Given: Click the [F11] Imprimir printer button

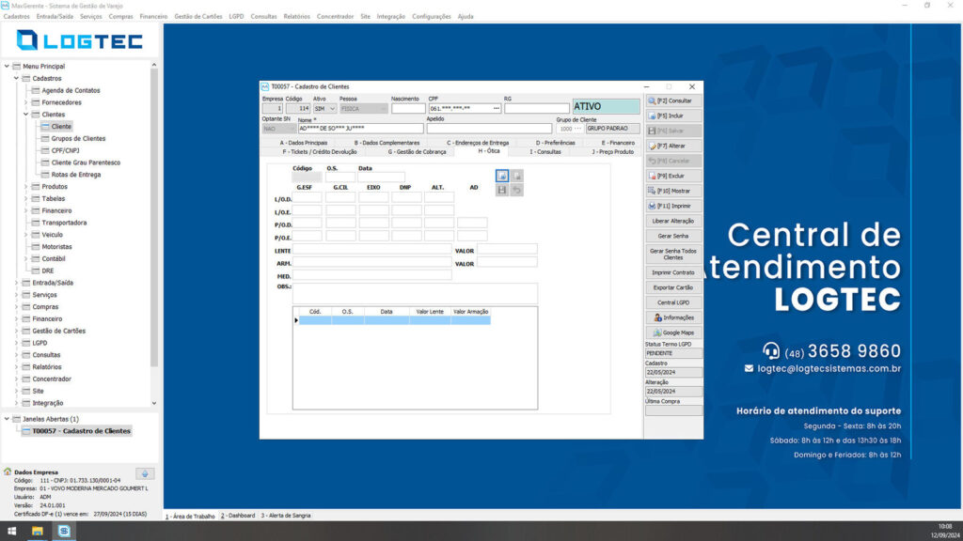Looking at the screenshot, I should (x=673, y=206).
